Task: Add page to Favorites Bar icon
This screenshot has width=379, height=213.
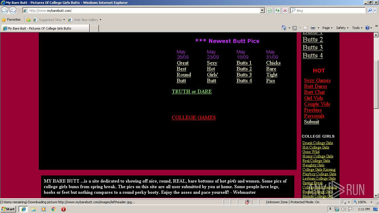Action: [x=28, y=20]
